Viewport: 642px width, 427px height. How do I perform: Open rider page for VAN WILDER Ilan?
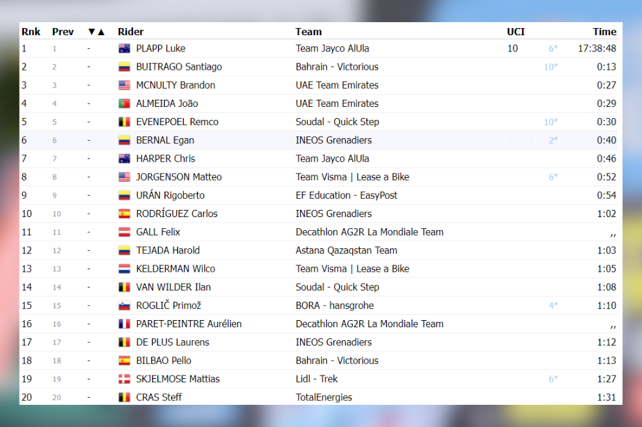click(x=173, y=287)
